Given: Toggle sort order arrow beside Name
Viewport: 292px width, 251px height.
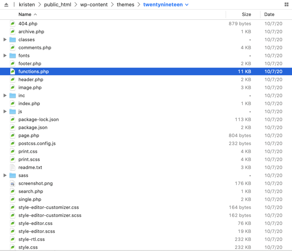Looking at the screenshot, I should point(35,15).
